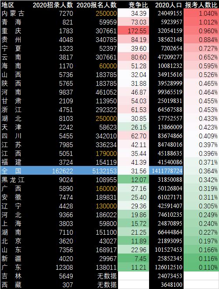
Task: Click 青海 recruitment value 821
Action: click(68, 22)
